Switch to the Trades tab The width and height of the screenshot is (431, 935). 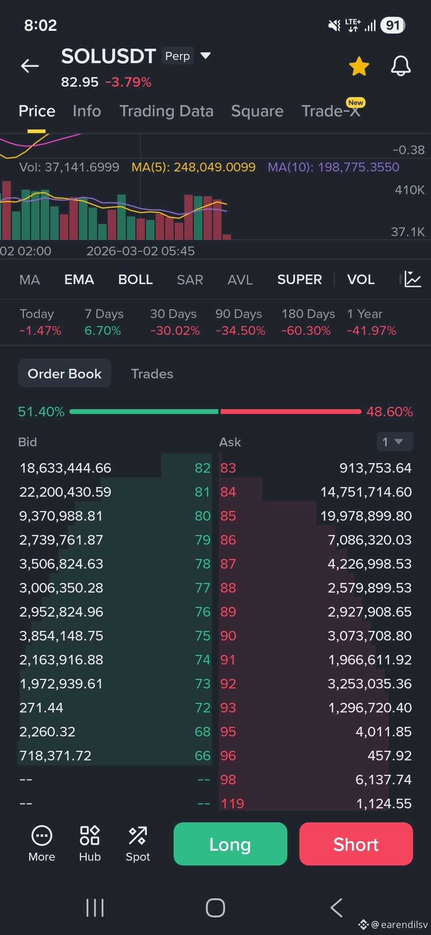click(152, 374)
